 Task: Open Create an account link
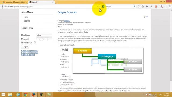pos(28,55)
